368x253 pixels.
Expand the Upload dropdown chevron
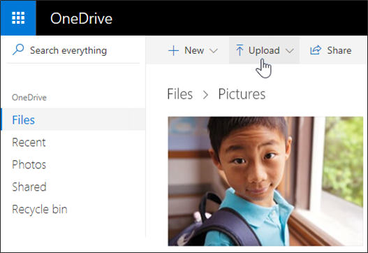[x=290, y=51]
